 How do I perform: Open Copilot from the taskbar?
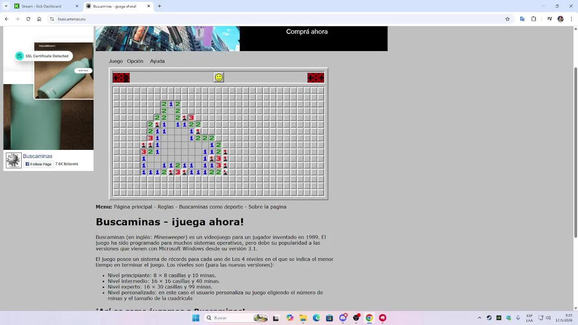(x=289, y=318)
